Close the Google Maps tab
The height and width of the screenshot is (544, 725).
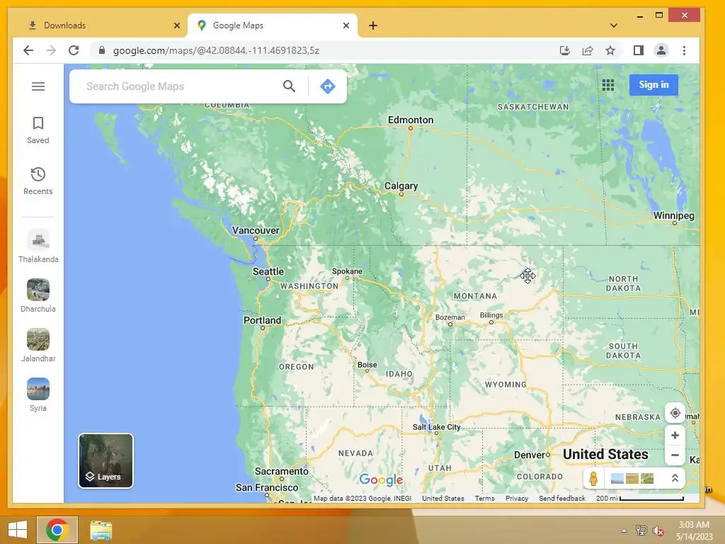tap(346, 25)
